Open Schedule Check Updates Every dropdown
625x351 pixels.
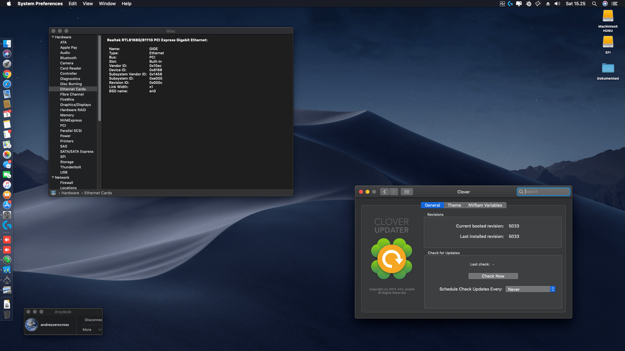coord(530,289)
